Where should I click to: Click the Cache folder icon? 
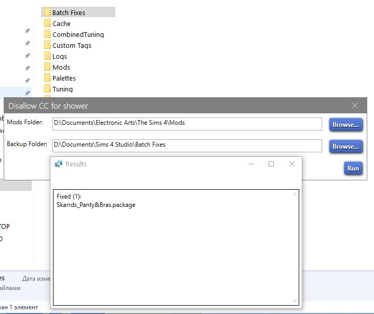pyautogui.click(x=47, y=23)
